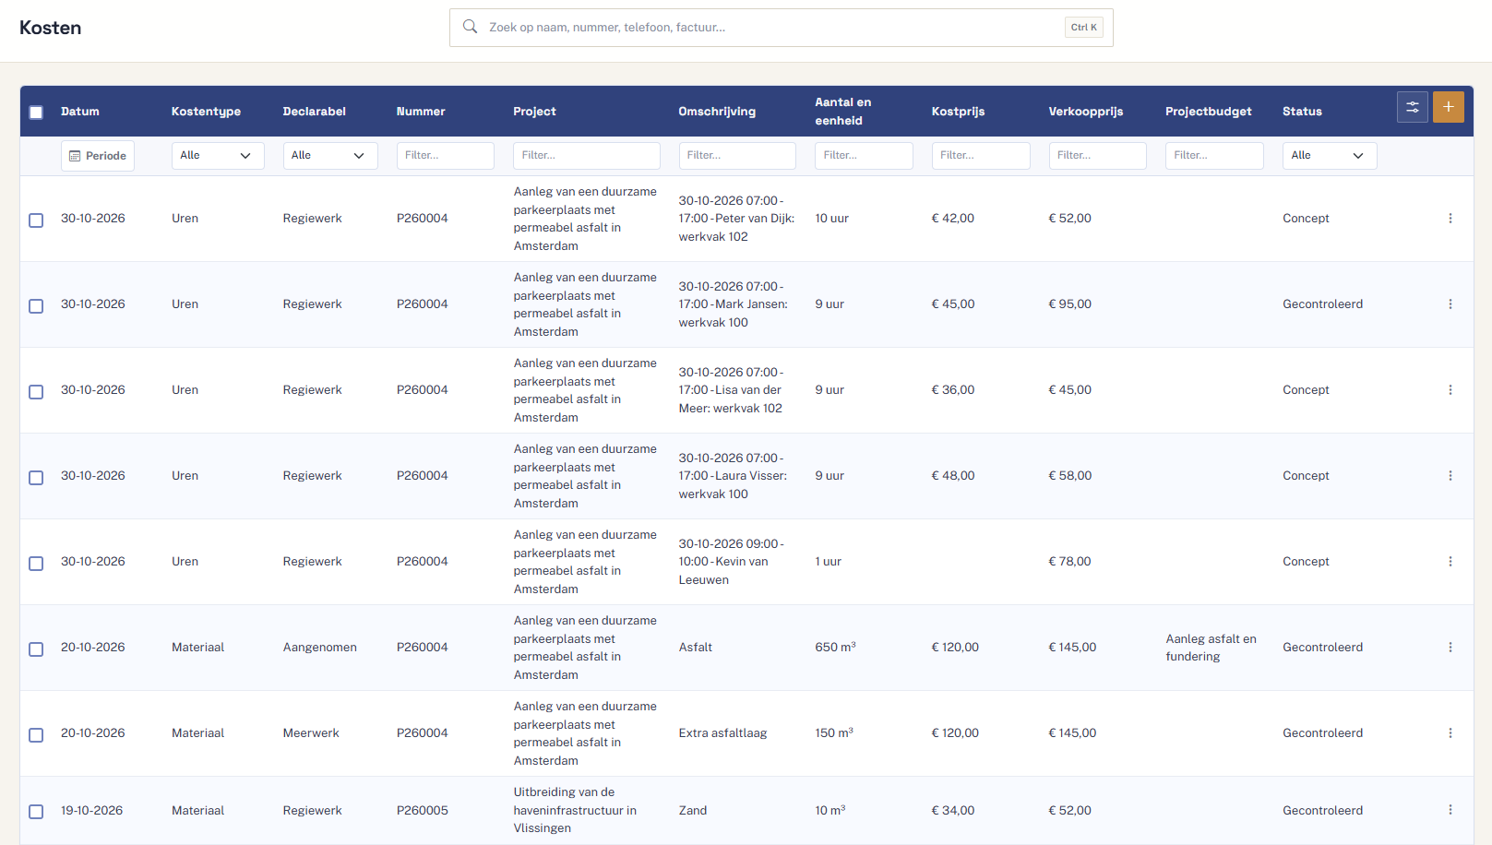The width and height of the screenshot is (1492, 845).
Task: Open the Declarabel filter dropdown
Action: [330, 155]
